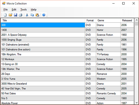
Task: Click the release year 1995
Action: (127, 59)
